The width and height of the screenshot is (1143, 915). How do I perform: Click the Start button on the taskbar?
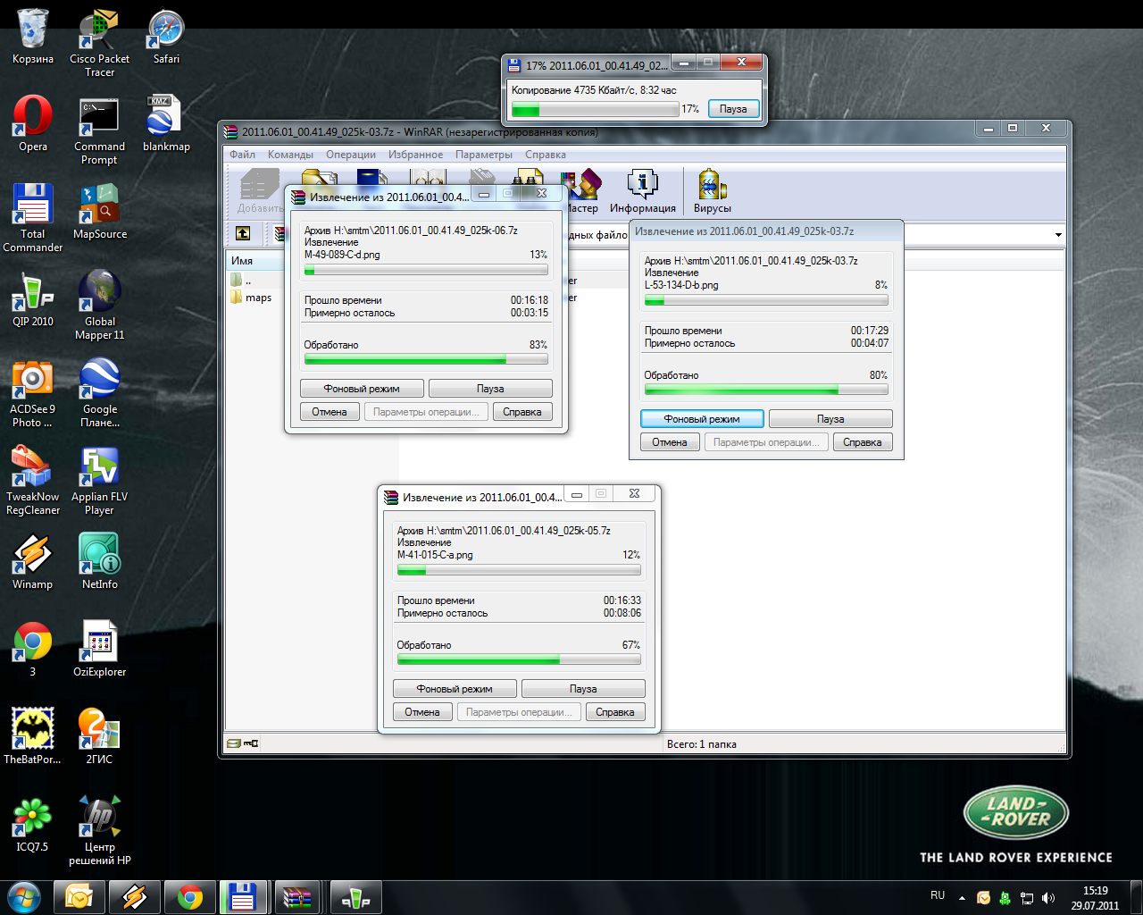click(24, 896)
